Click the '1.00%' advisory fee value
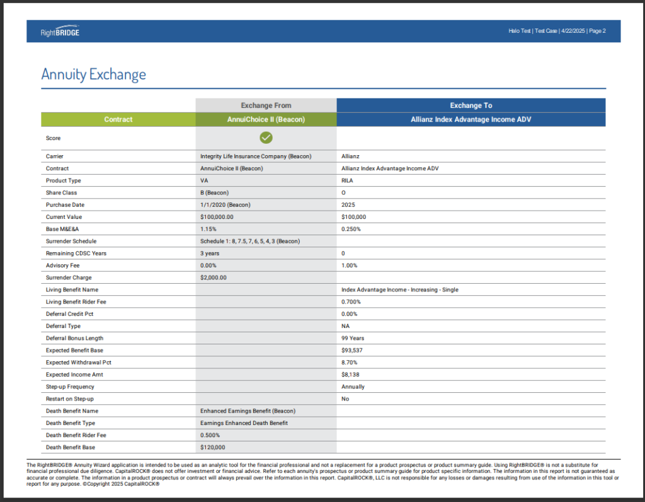 coord(349,266)
